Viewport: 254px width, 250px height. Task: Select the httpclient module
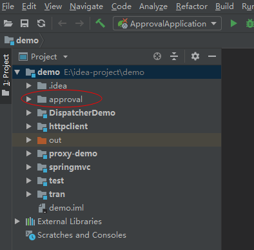(117, 127)
